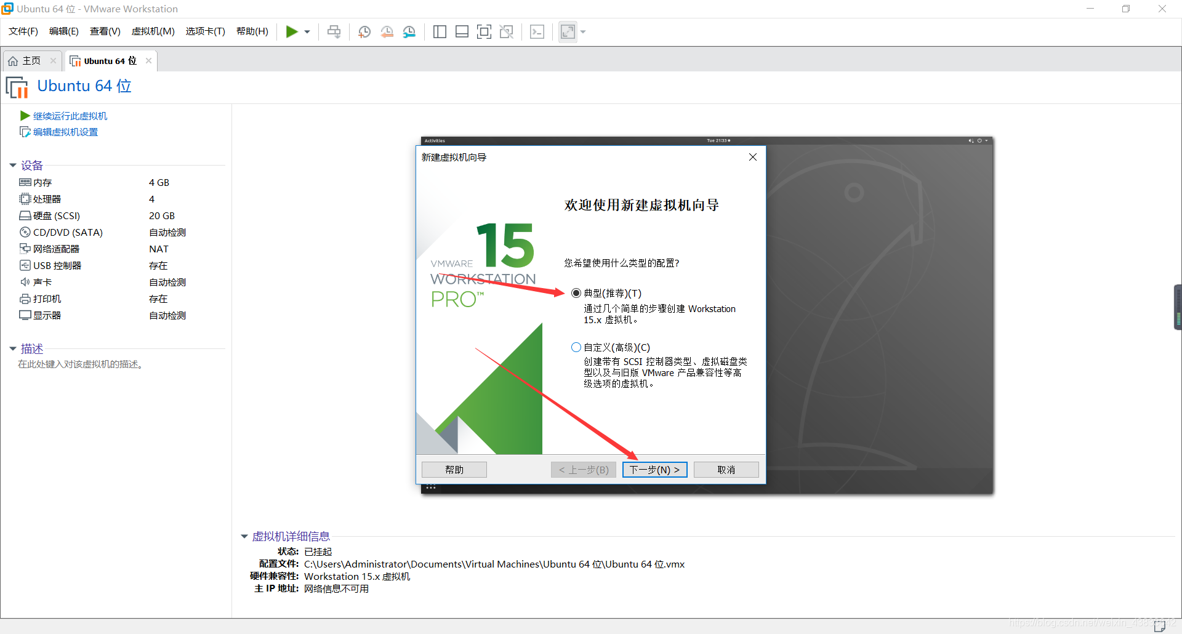Screen dimensions: 1182x634
Task: Open the 文件(F) menu
Action: pyautogui.click(x=23, y=31)
